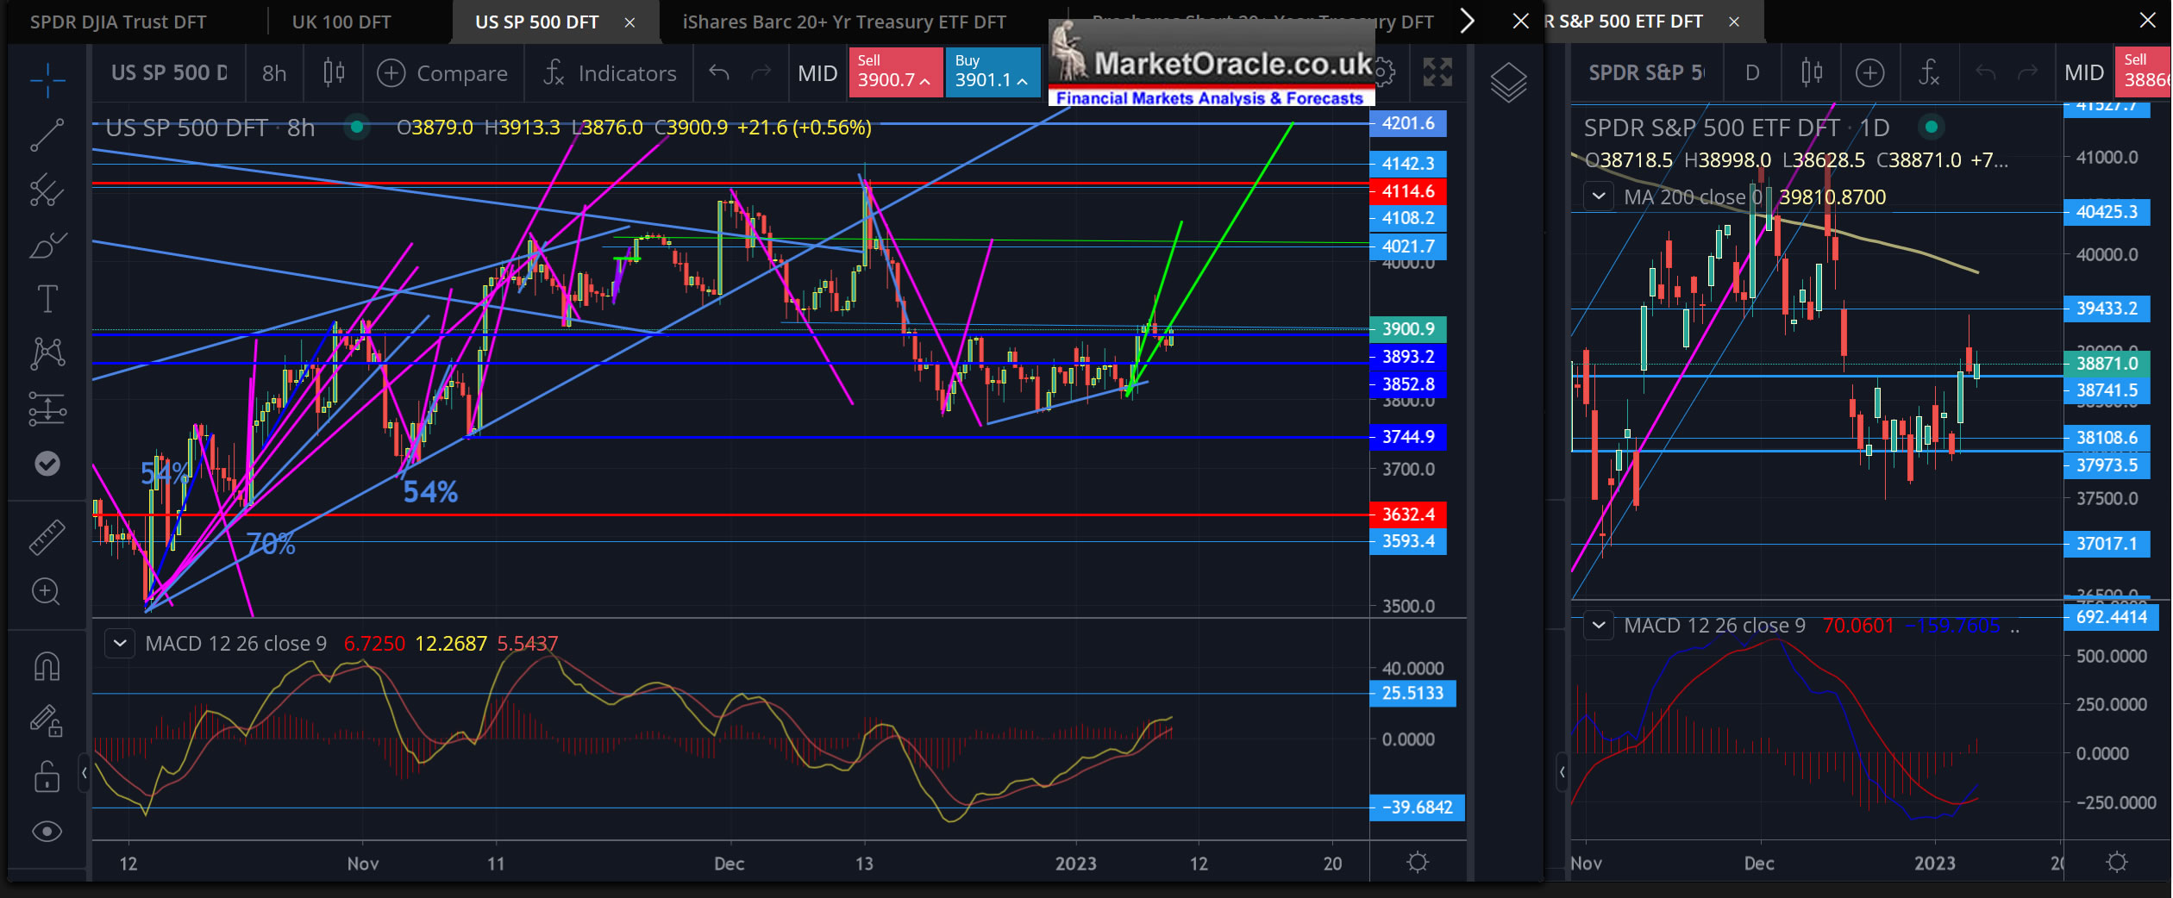Select the trend line drawing tool
This screenshot has height=898, width=2173.
coord(47,135)
